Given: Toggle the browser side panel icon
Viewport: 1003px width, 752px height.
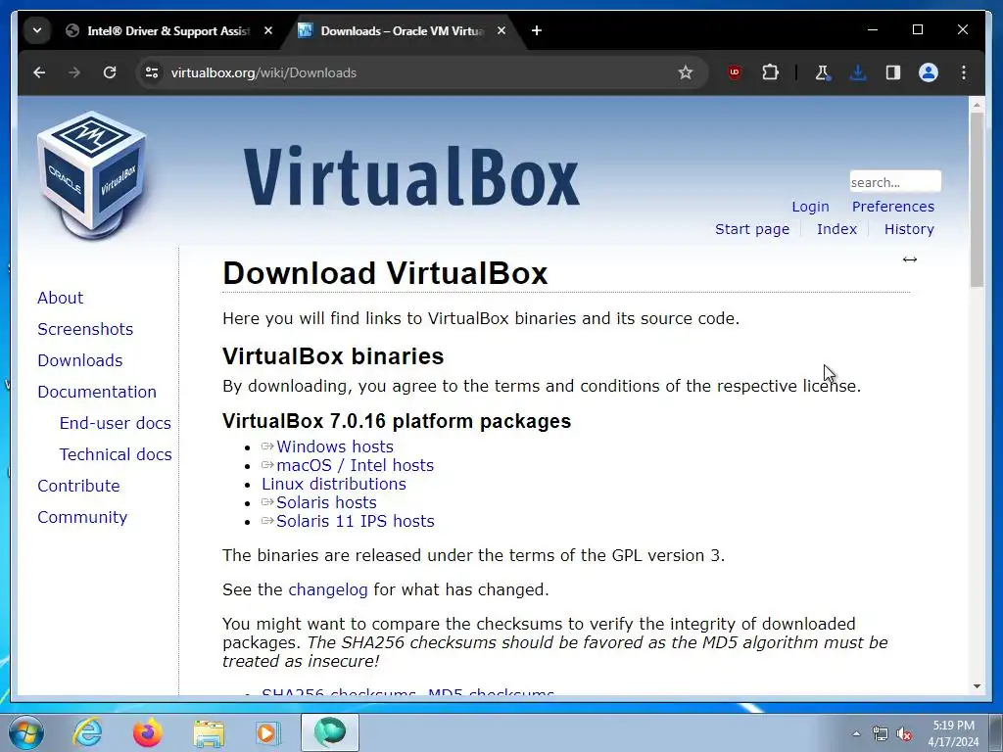Looking at the screenshot, I should pyautogui.click(x=893, y=72).
